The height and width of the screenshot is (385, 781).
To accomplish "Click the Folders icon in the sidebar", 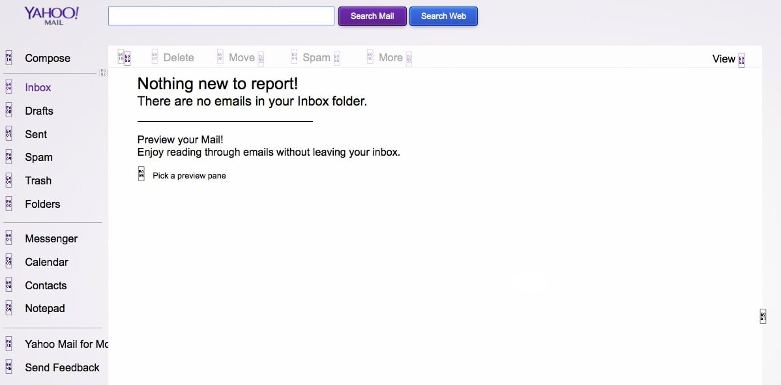I will [8, 203].
